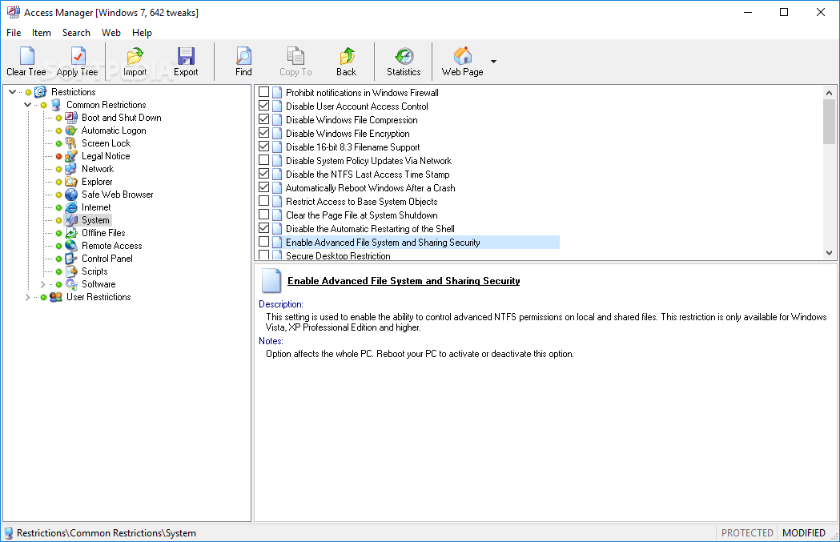Select the Legal Notice tree icon
Viewport: 840px width, 542px height.
click(71, 156)
